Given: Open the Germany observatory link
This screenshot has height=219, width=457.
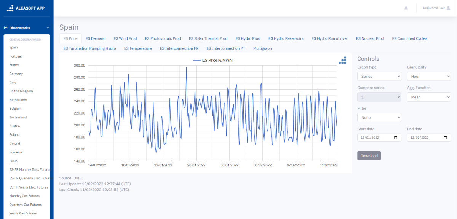Looking at the screenshot, I should click(16, 74).
